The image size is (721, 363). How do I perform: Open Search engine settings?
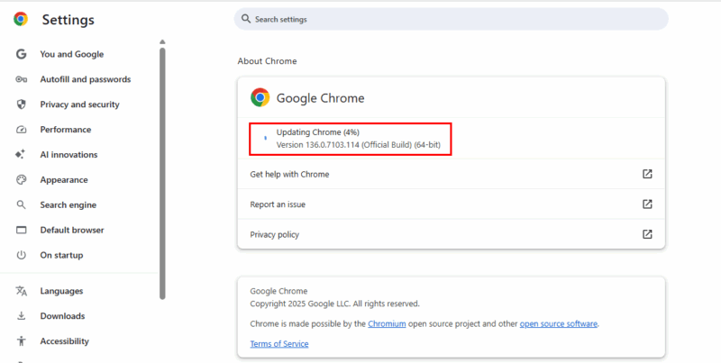click(68, 205)
